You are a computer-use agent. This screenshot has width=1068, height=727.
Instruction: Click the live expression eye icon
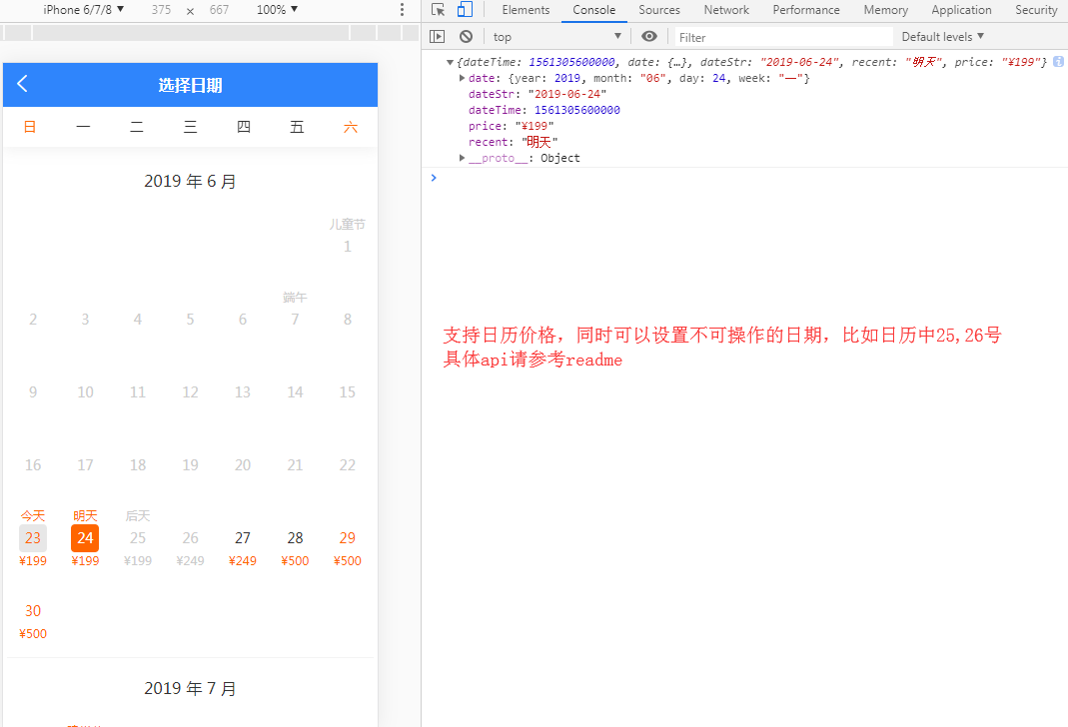649,37
